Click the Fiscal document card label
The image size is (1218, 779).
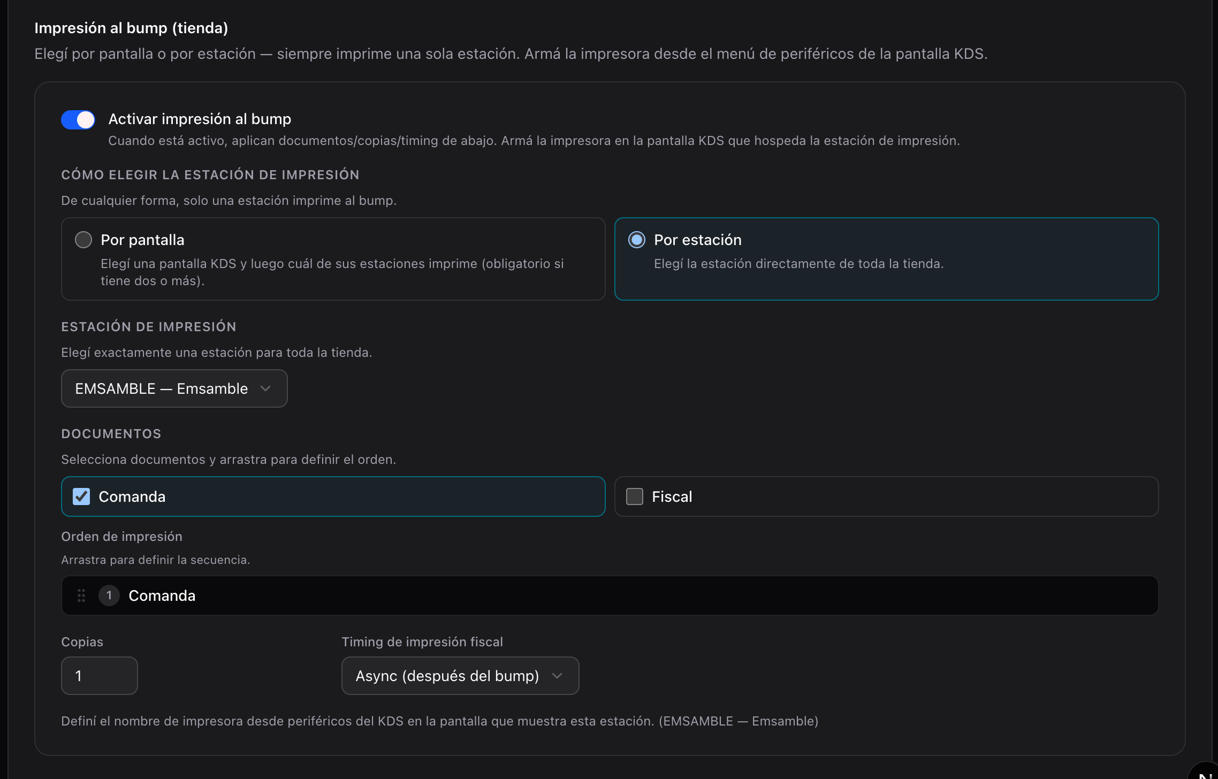[x=672, y=497]
